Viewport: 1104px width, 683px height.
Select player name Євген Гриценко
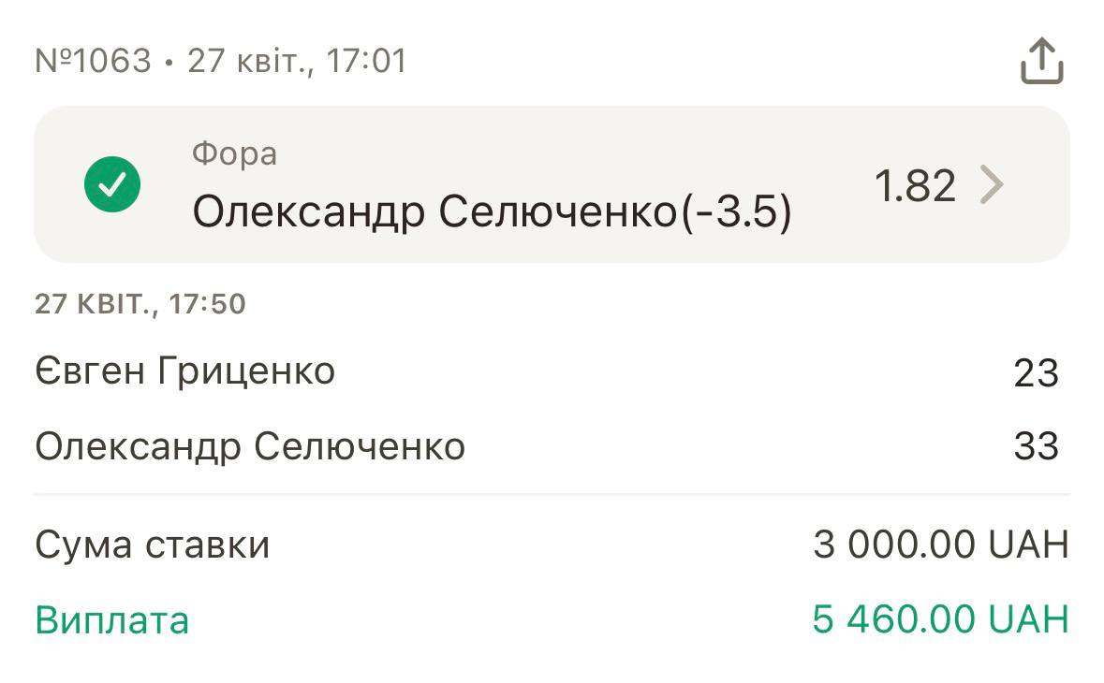[185, 372]
